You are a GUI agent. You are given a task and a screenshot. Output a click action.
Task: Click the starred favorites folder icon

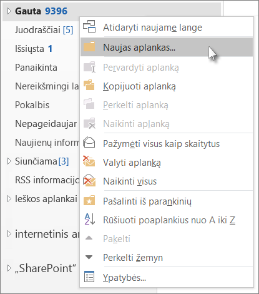[89, 200]
